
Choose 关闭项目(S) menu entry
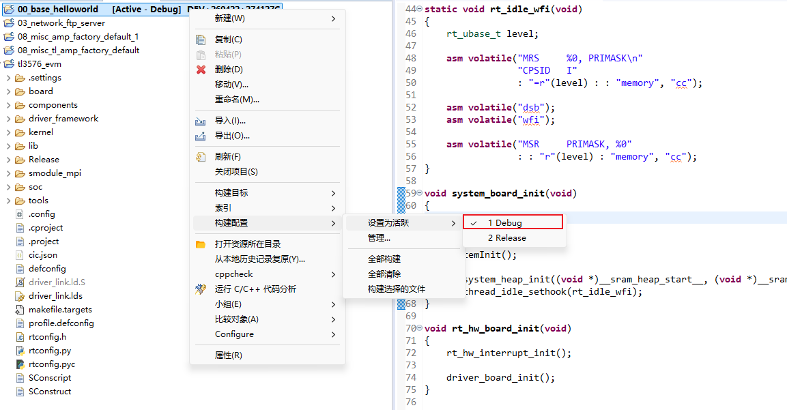click(268, 172)
